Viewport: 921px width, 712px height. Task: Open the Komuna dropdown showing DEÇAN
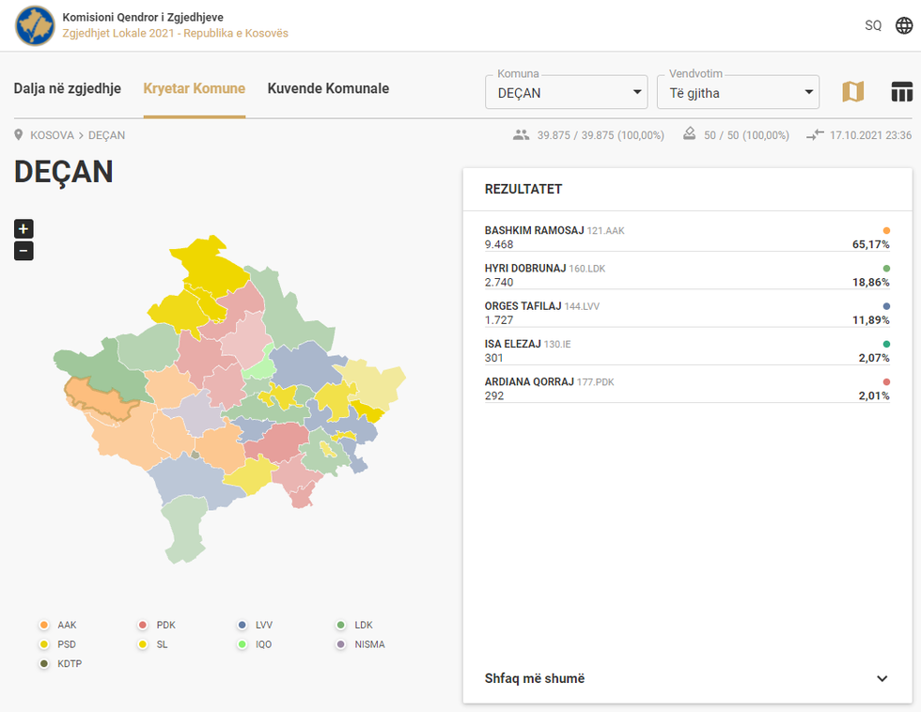pos(567,92)
